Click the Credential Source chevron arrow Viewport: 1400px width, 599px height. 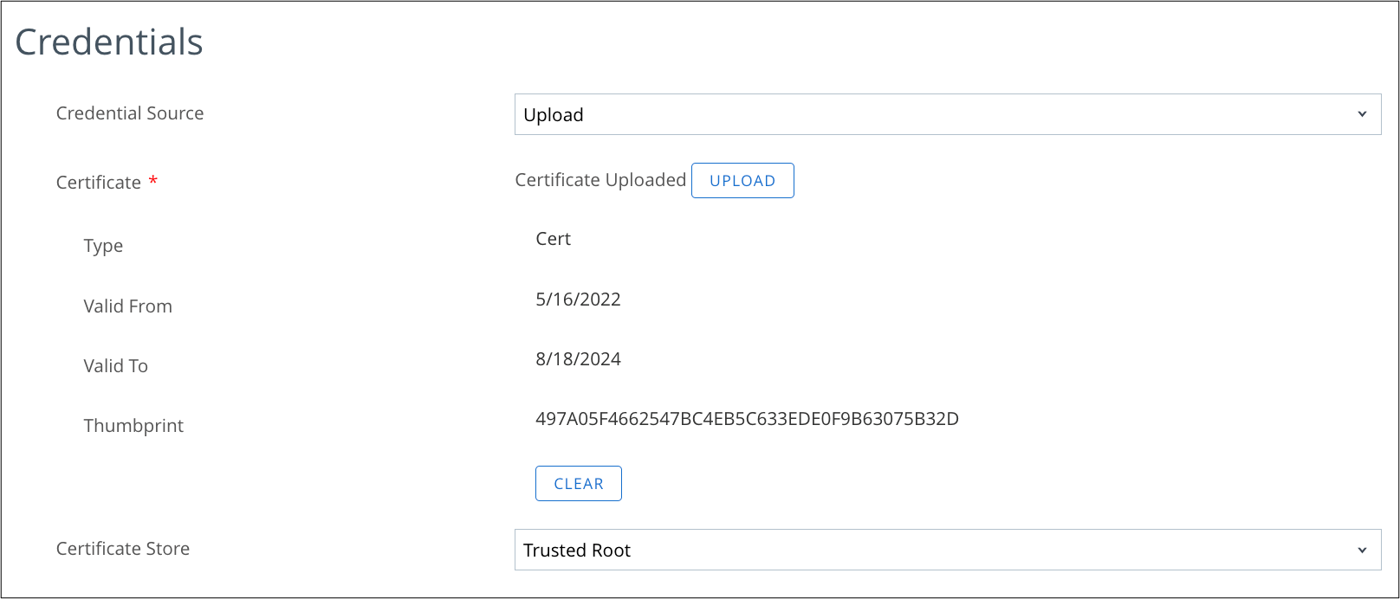1362,114
